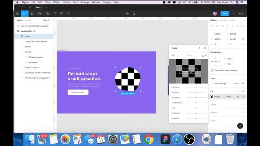Add a stroke with plus icon

click(x=243, y=105)
